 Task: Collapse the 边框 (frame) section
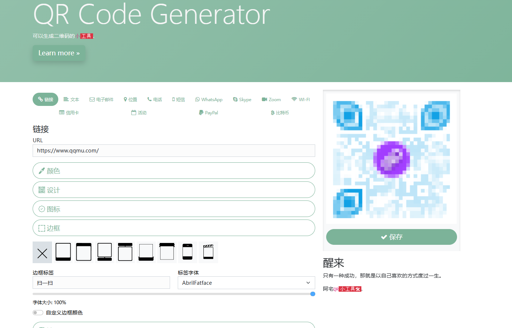coord(174,228)
